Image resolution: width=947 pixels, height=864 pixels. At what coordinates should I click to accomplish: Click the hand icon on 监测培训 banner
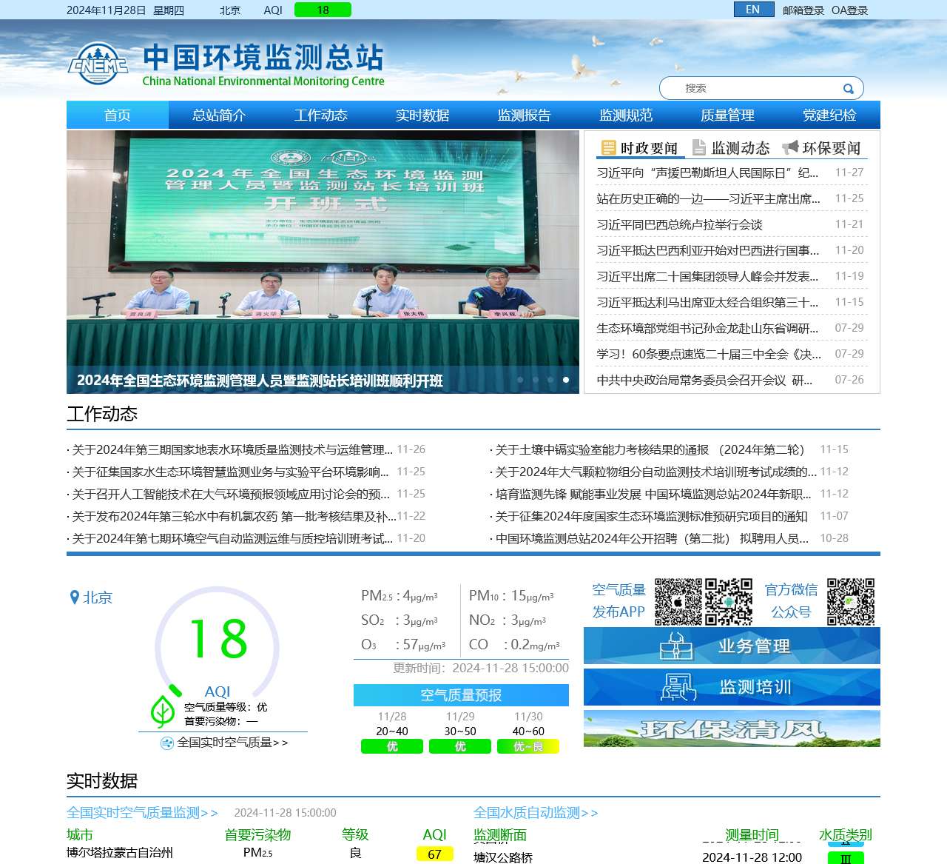(677, 686)
